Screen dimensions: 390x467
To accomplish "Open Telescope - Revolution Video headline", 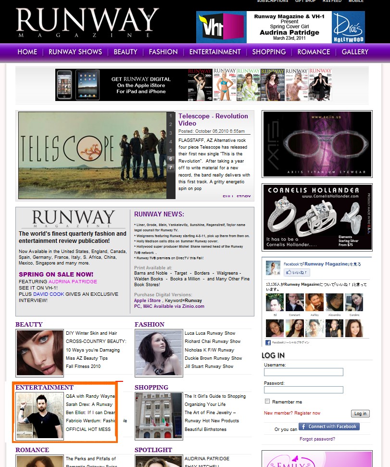I will pos(213,120).
